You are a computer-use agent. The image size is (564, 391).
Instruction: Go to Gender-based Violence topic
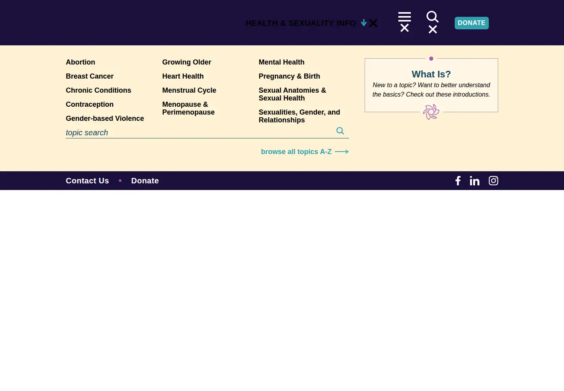(x=105, y=118)
